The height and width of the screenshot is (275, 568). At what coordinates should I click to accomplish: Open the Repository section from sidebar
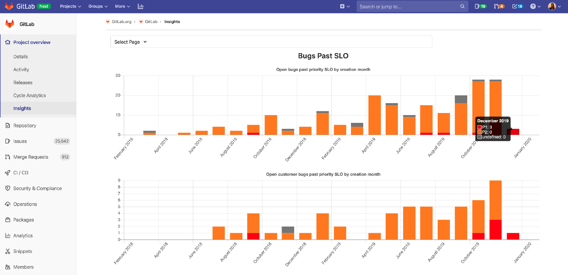[x=25, y=126]
